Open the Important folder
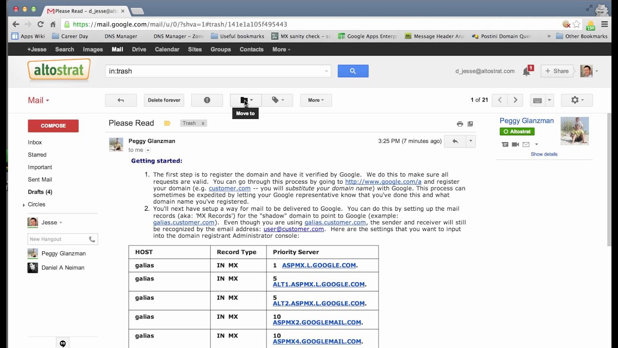 (40, 167)
